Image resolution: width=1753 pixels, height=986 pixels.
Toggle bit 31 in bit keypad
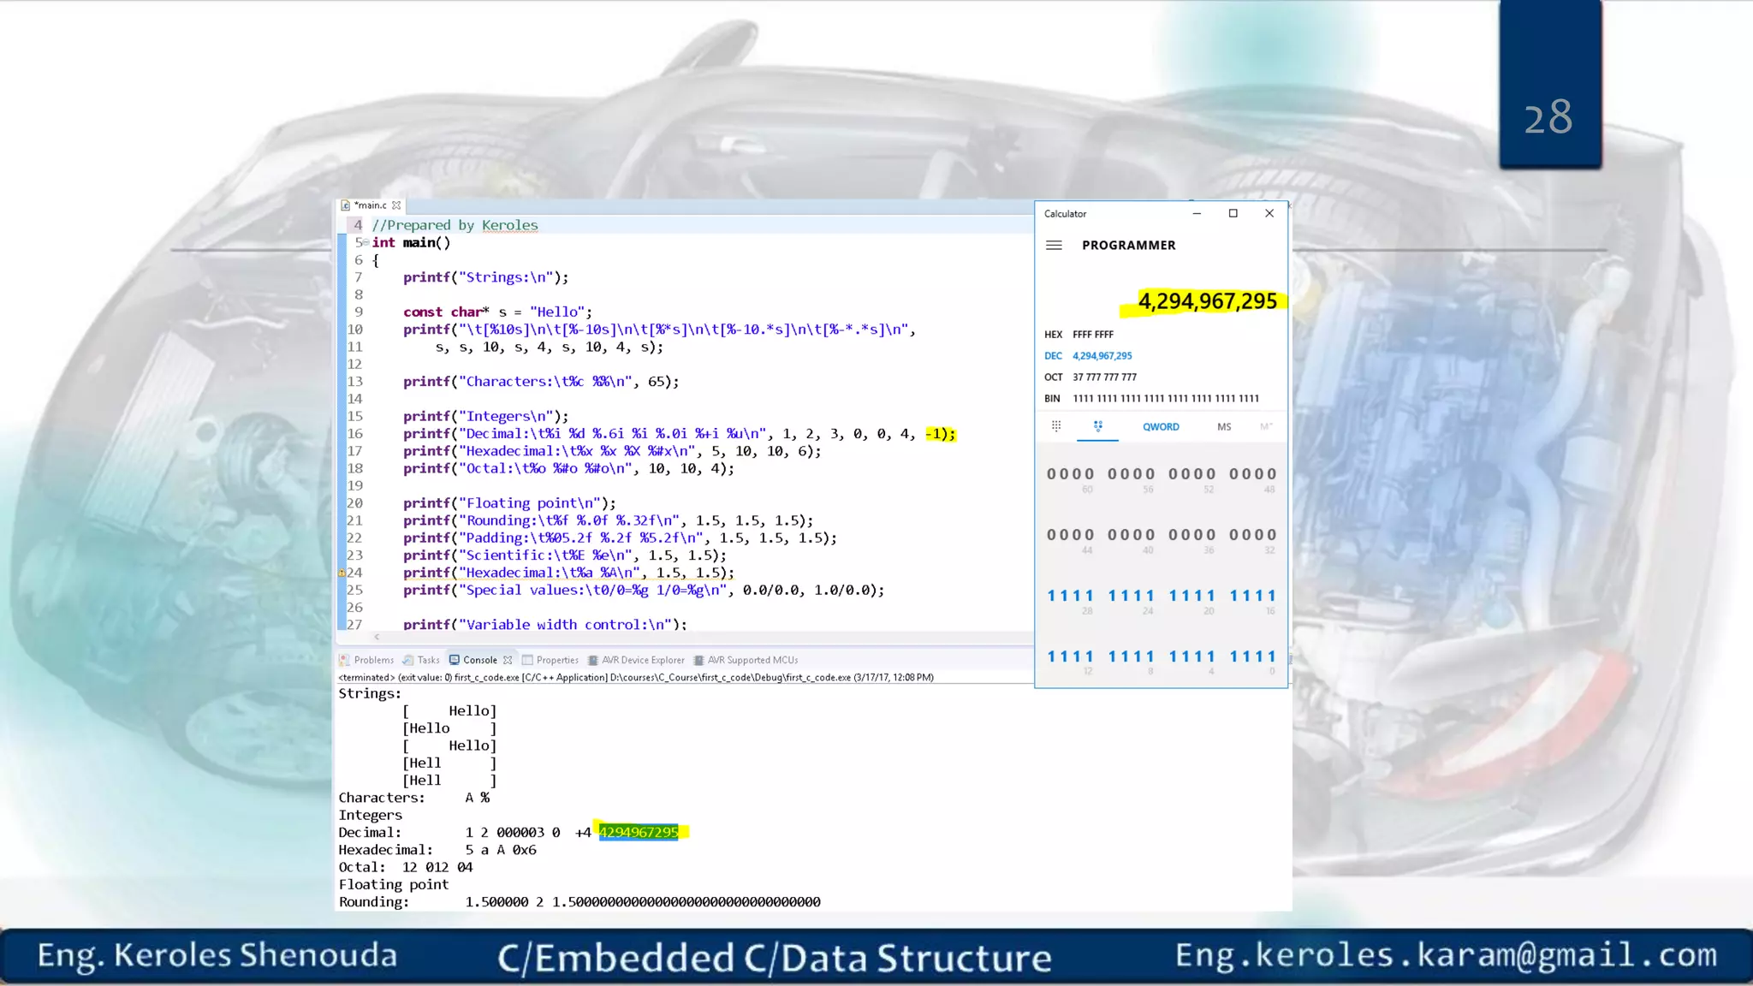[x=1051, y=596]
